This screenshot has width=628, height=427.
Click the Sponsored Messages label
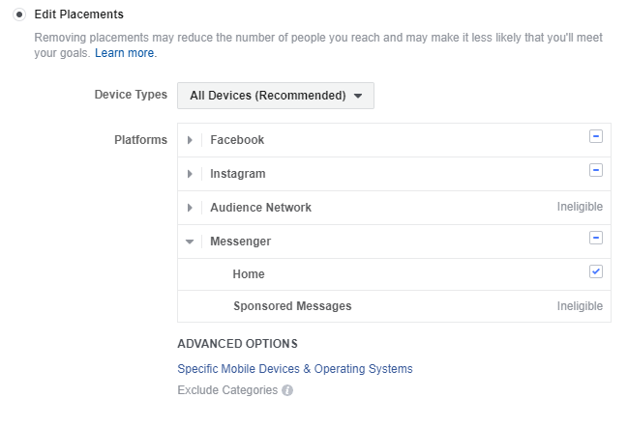tap(292, 306)
